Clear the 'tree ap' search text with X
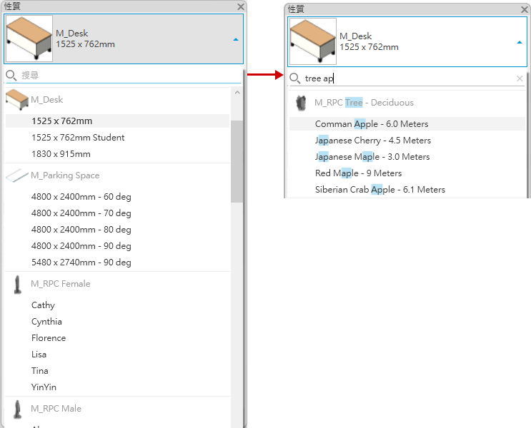Image resolution: width=531 pixels, height=428 pixels. point(520,78)
